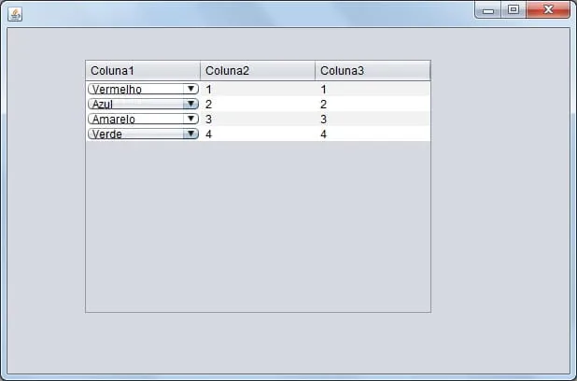This screenshot has width=577, height=381.
Task: Select the Coluna2 column header
Action: (258, 71)
